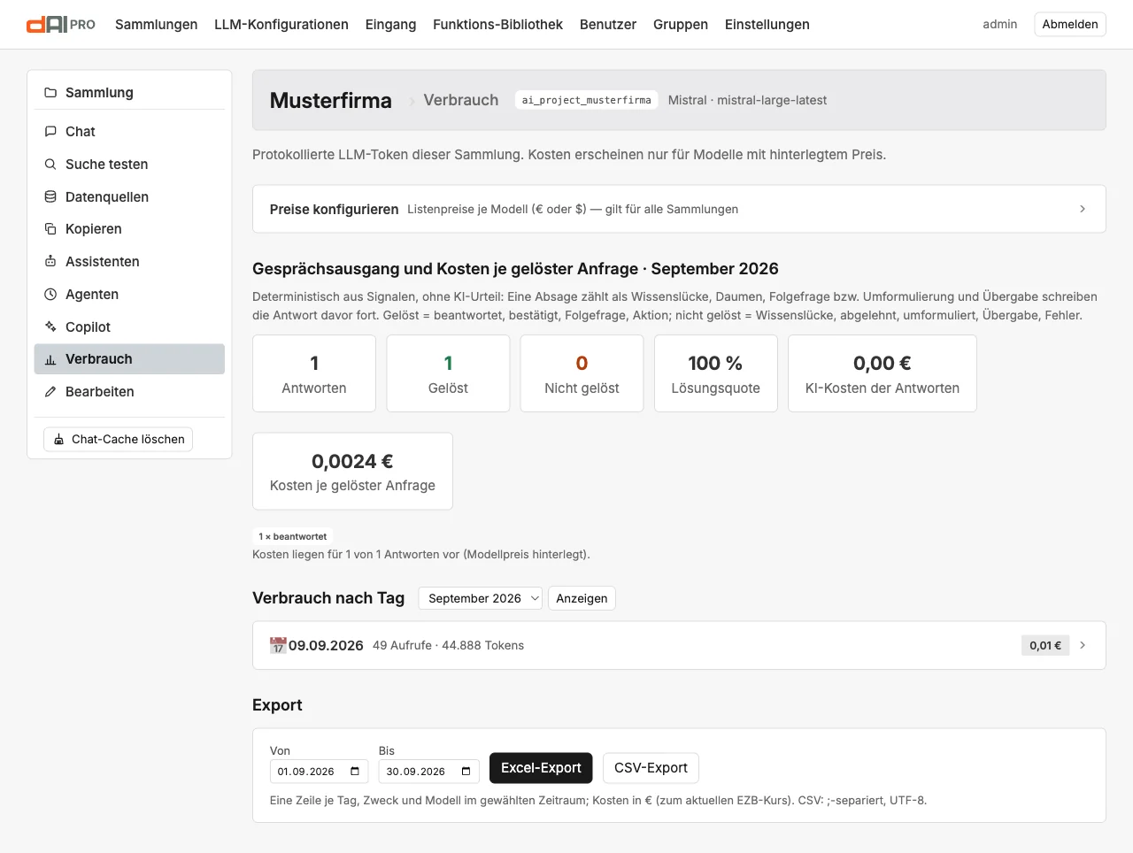Click the robot icon for Assistenten
Viewport: 1133px width, 853px height.
pos(50,262)
